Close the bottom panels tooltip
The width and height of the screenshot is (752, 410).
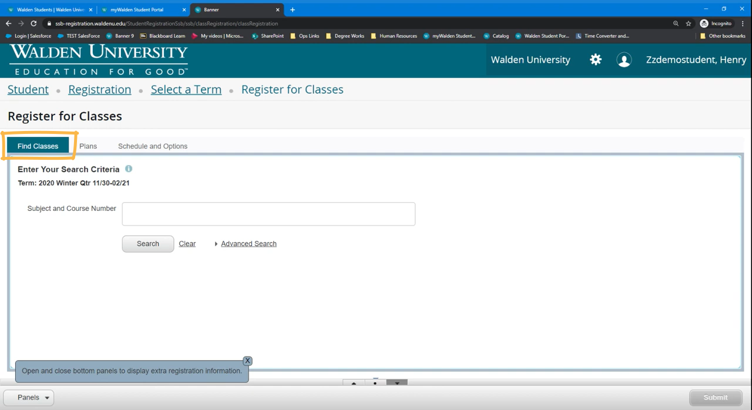click(x=247, y=361)
